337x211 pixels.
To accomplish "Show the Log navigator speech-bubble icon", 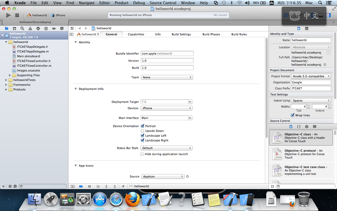I will (x=62, y=28).
